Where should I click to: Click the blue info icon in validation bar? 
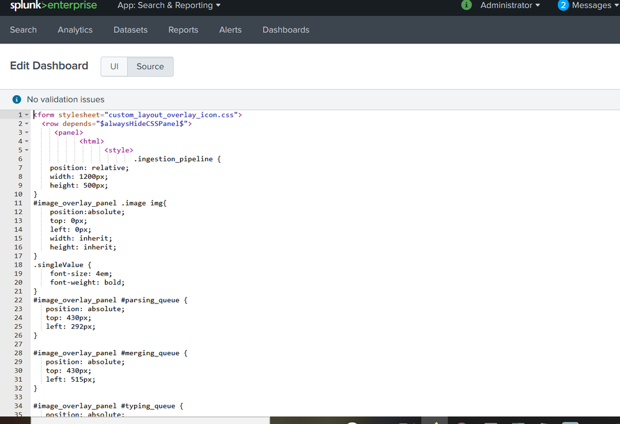coord(17,99)
